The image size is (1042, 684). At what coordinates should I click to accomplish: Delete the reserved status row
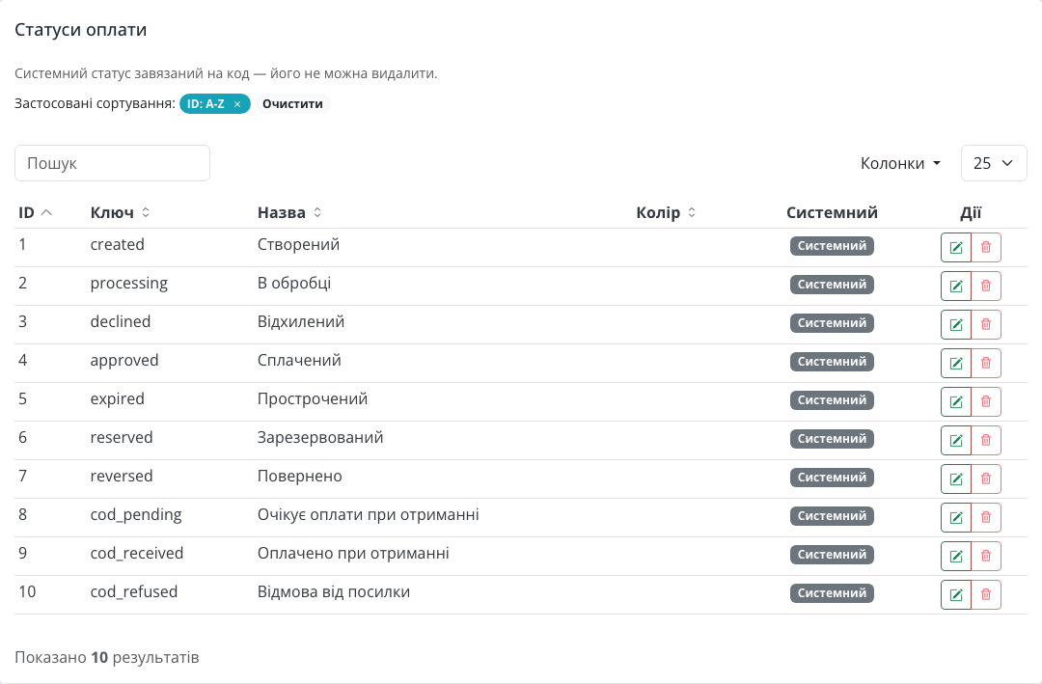tap(986, 440)
